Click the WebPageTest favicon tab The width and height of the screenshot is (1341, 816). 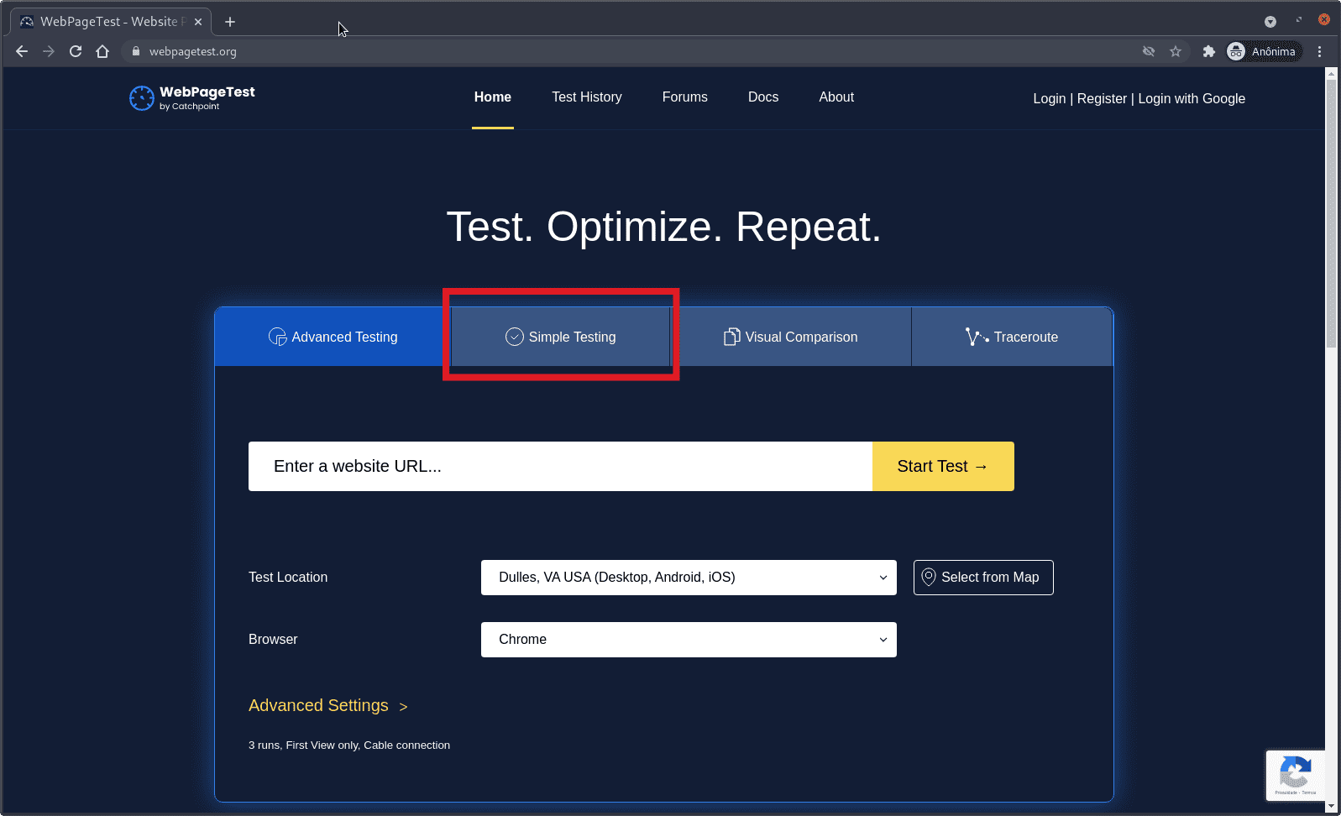[x=27, y=22]
